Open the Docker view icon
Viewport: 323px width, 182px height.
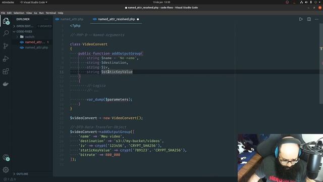(x=6, y=84)
